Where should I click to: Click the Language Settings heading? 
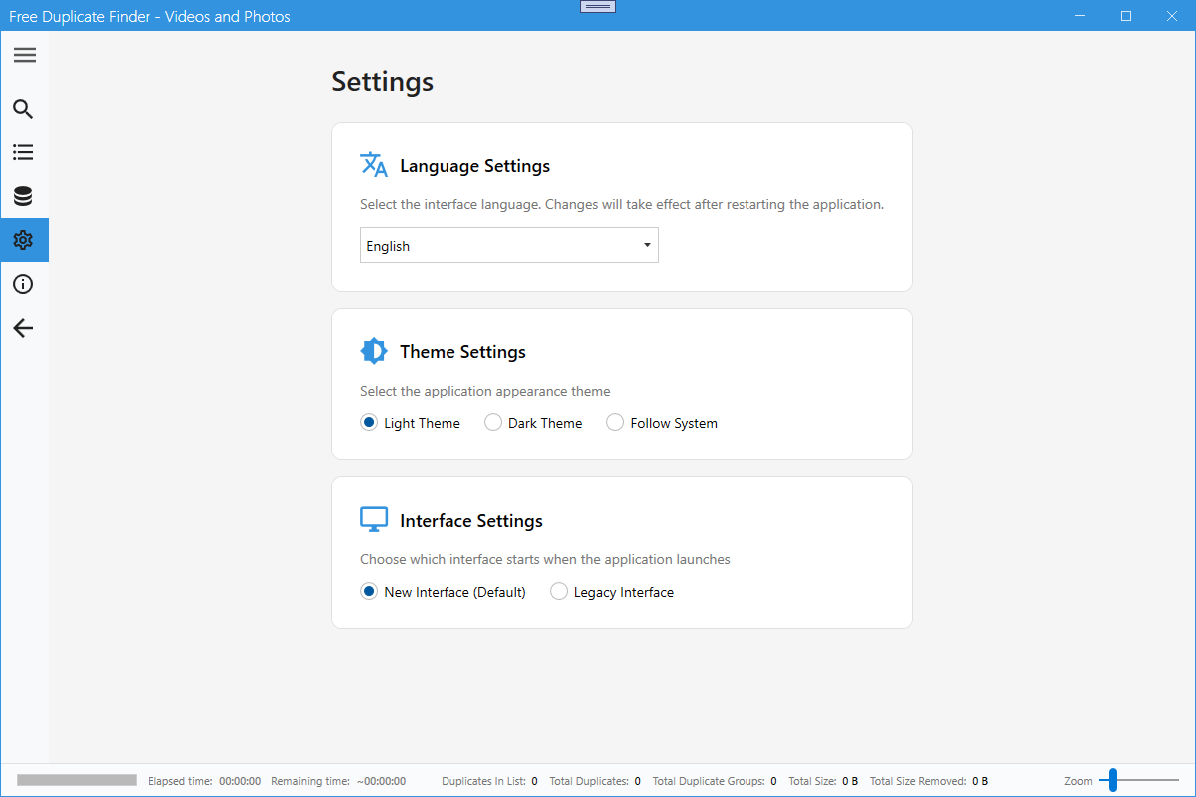475,166
